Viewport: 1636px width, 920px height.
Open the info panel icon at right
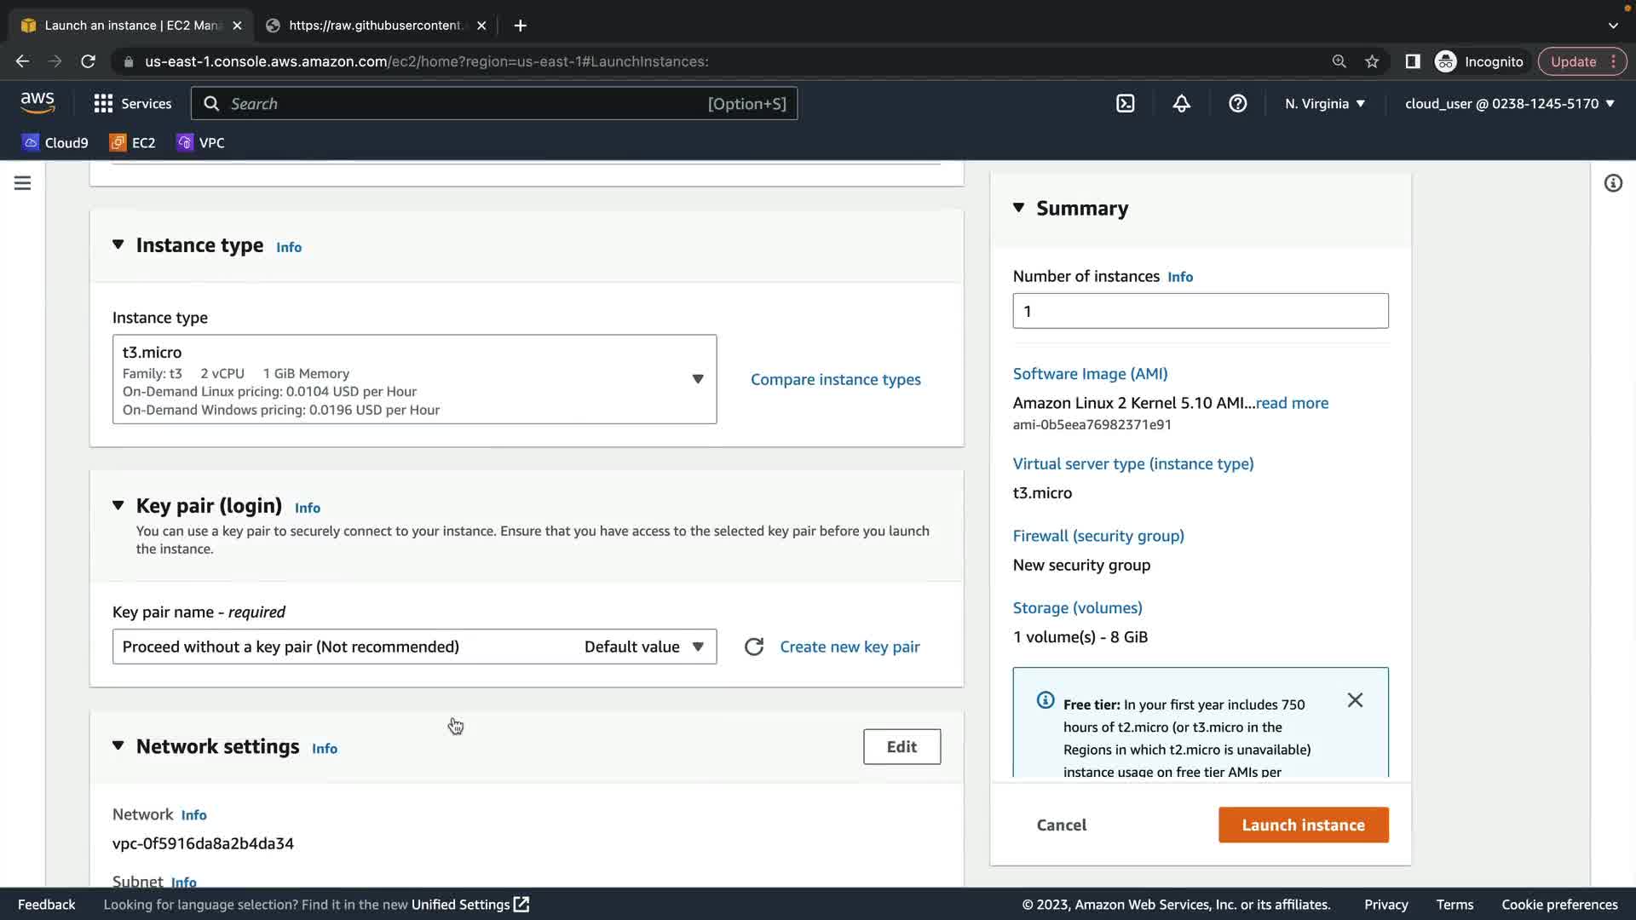click(x=1613, y=183)
